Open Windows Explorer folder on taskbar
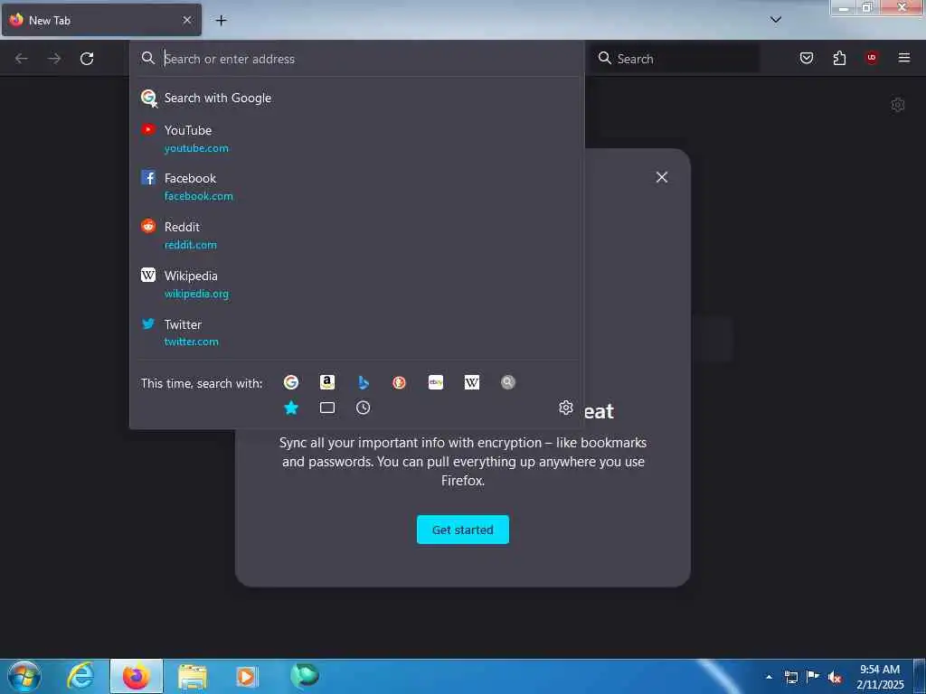The height and width of the screenshot is (694, 926). (x=193, y=677)
